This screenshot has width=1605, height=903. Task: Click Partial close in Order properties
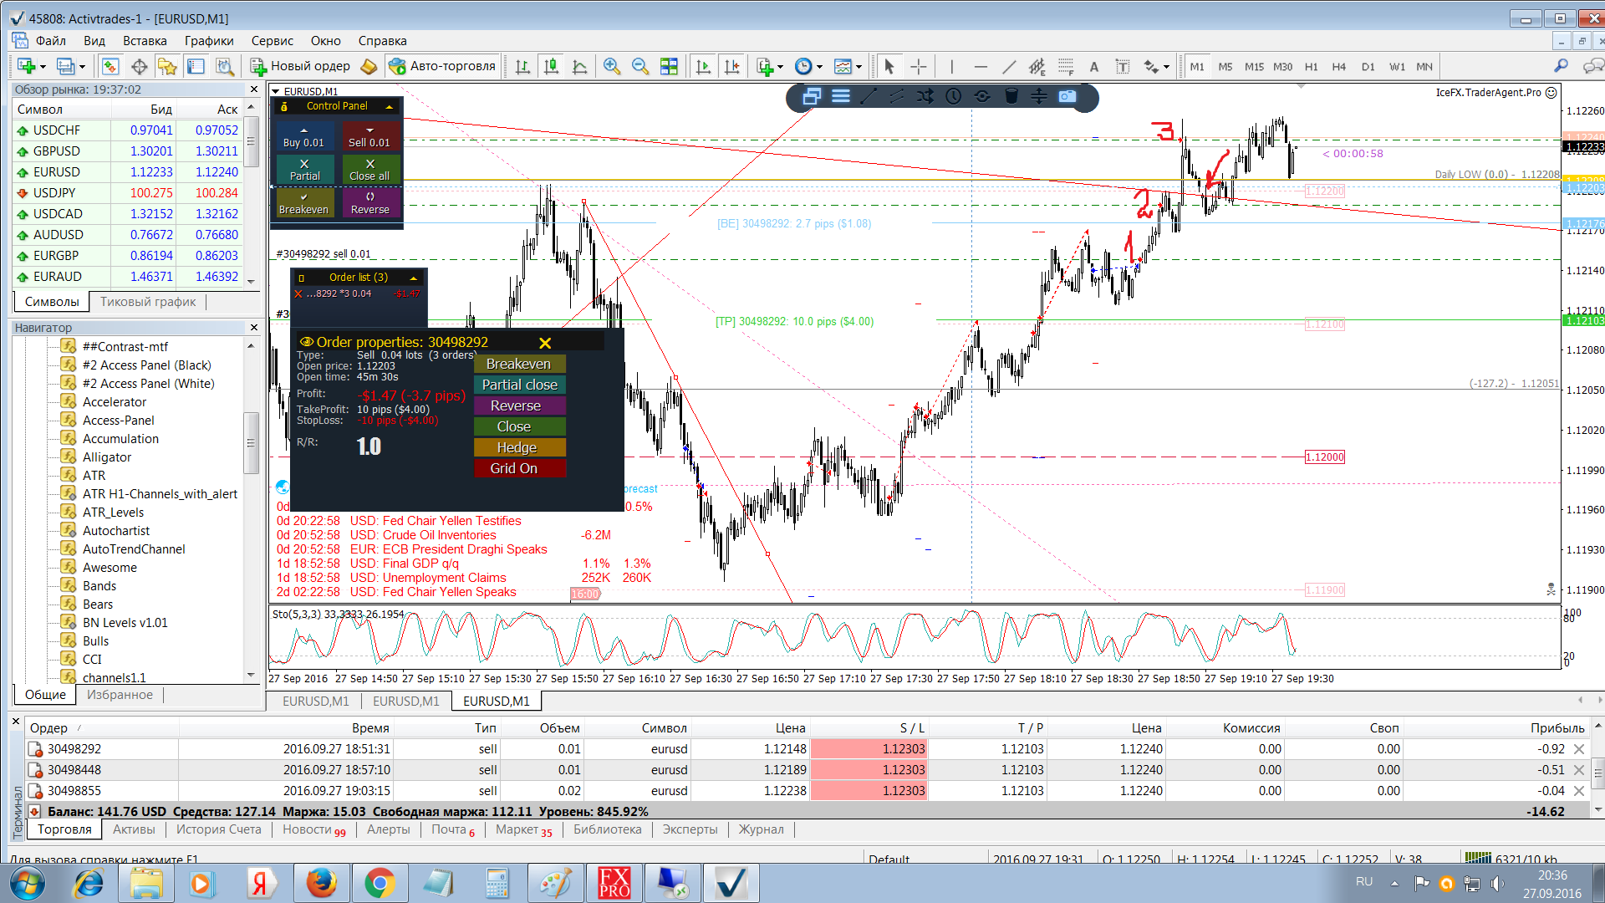520,385
